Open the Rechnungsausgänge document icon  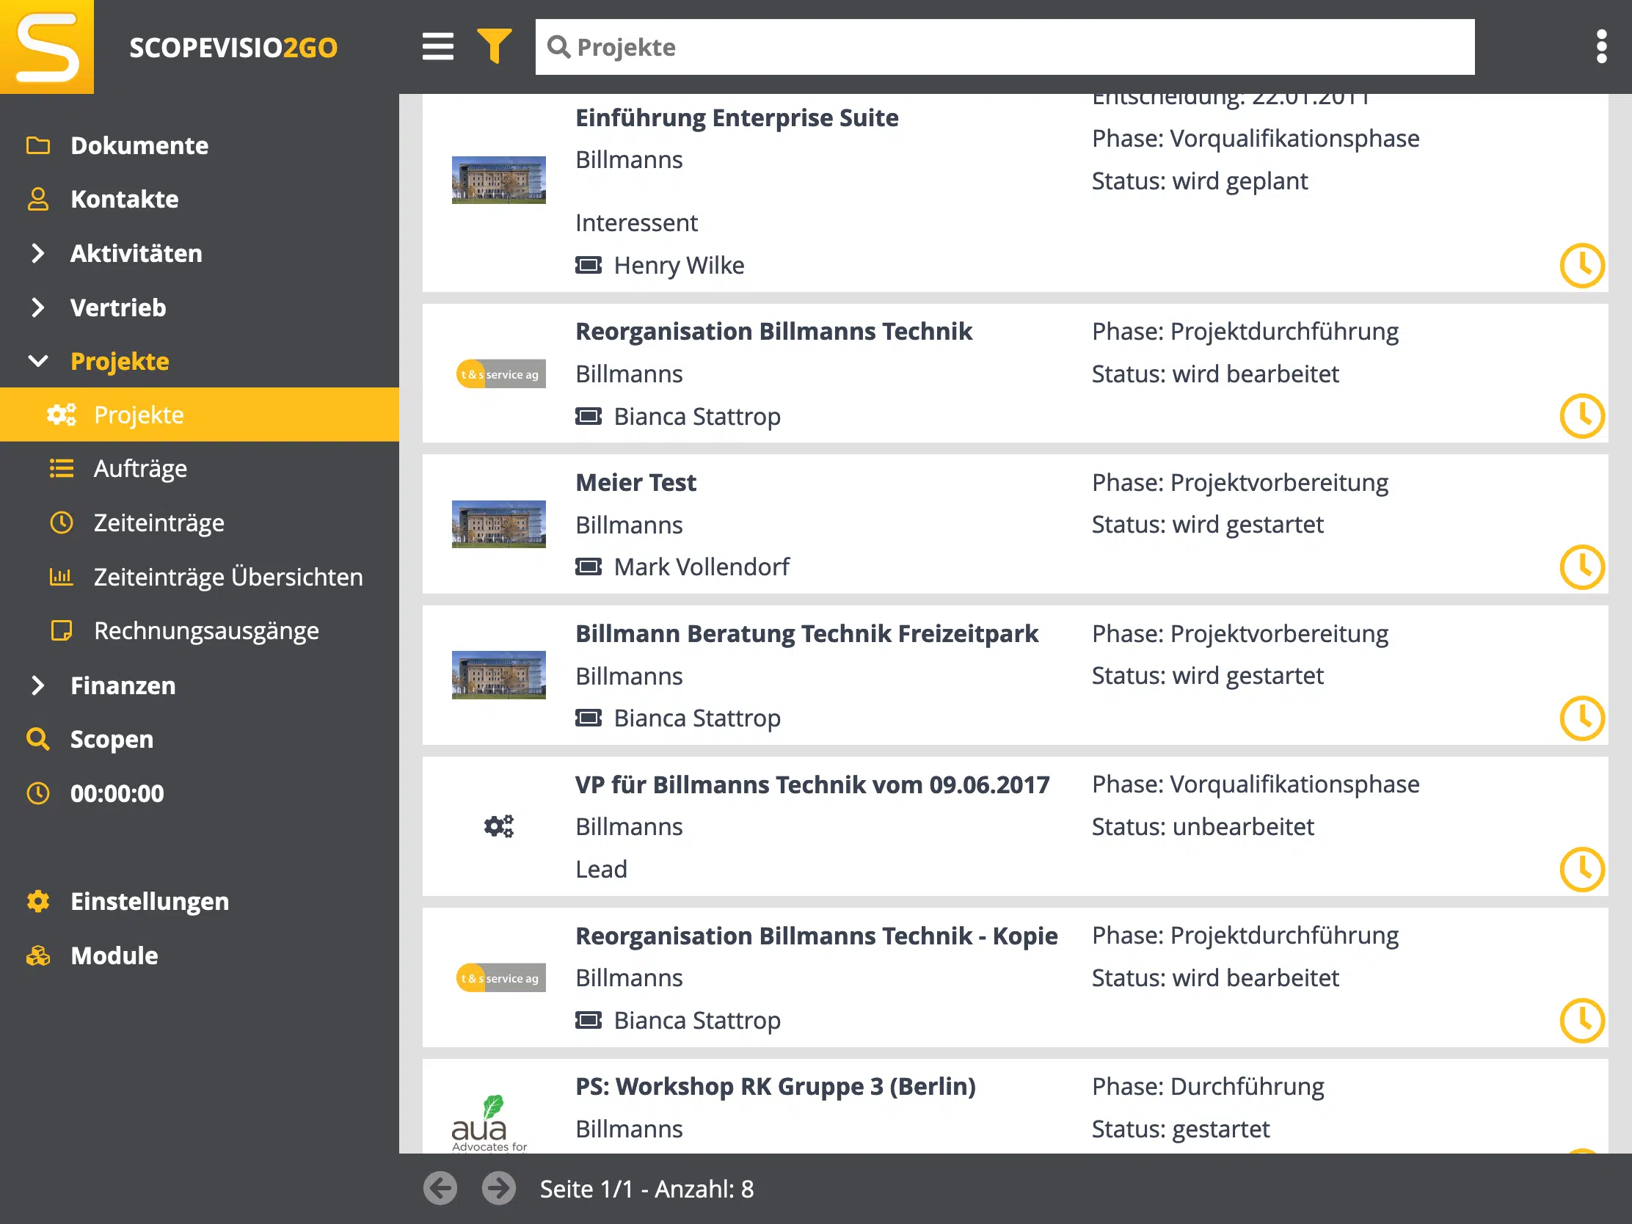click(x=62, y=631)
